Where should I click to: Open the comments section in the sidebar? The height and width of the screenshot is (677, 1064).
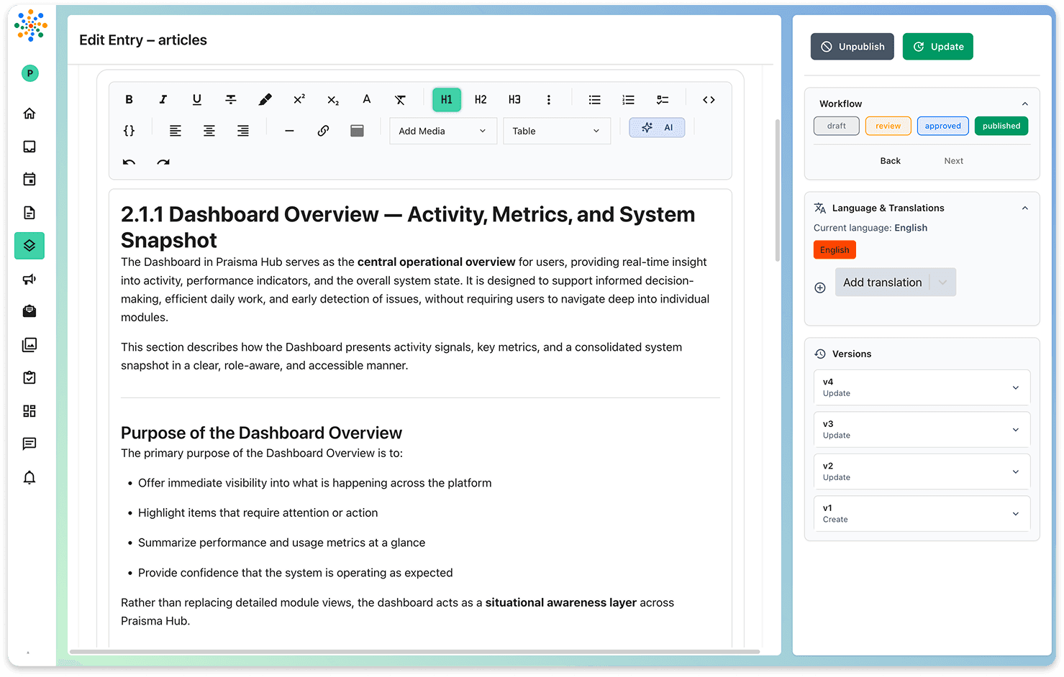click(x=29, y=444)
